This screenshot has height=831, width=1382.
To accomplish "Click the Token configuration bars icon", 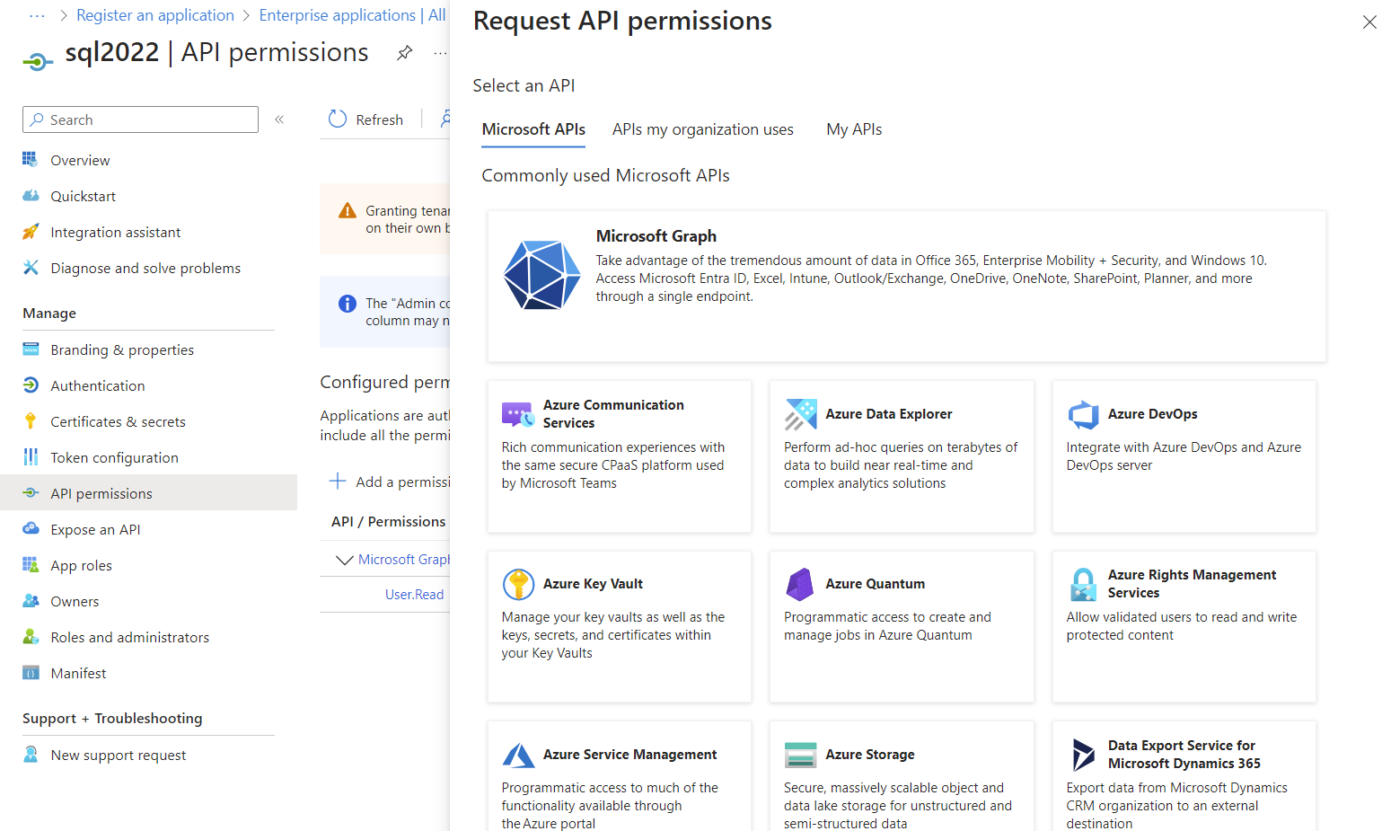I will pos(31,456).
